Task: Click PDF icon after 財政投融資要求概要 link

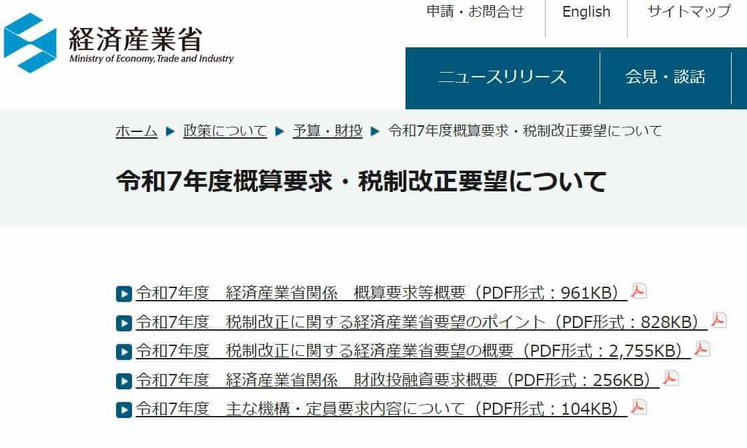Action: [670, 378]
